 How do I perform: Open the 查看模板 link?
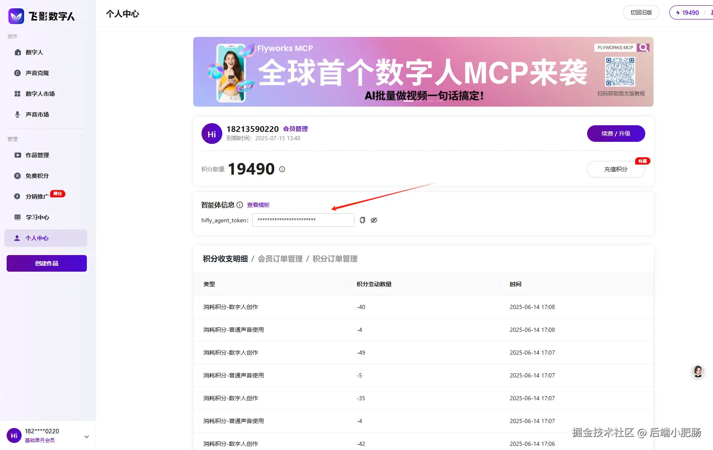(x=258, y=205)
